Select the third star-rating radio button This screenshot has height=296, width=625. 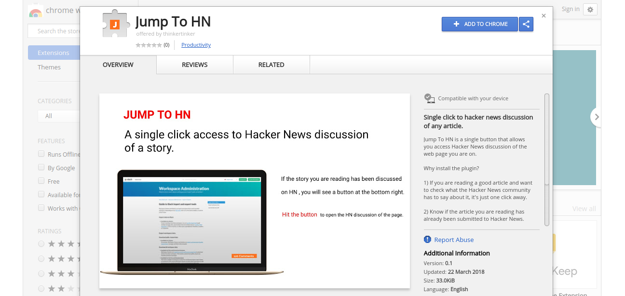tap(41, 274)
